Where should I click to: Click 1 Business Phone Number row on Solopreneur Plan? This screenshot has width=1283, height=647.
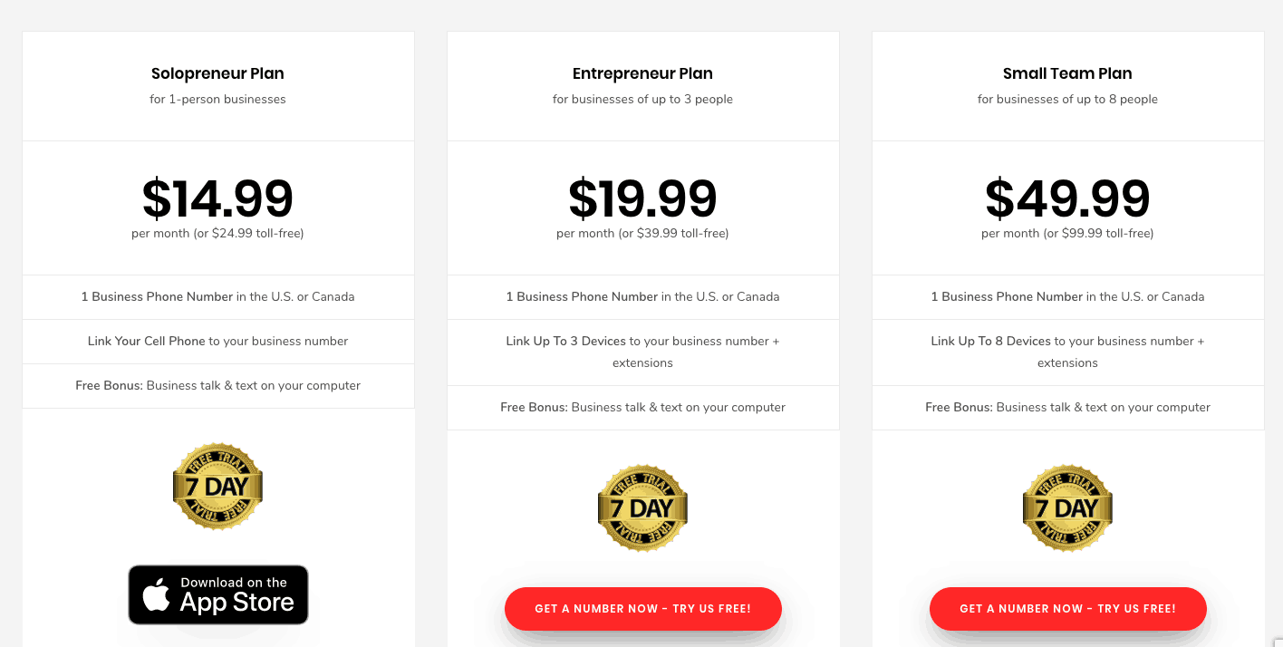click(x=217, y=296)
